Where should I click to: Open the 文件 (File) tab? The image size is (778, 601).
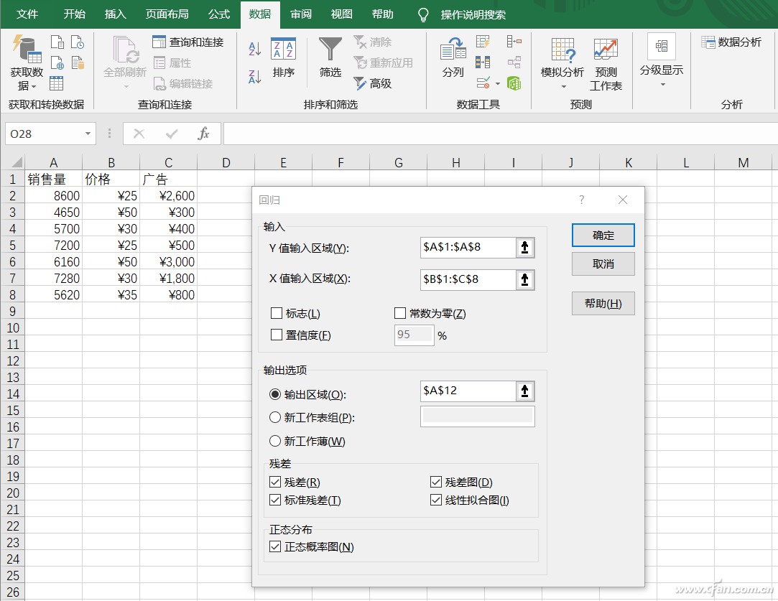(27, 14)
